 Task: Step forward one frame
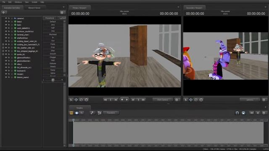click(x=133, y=100)
